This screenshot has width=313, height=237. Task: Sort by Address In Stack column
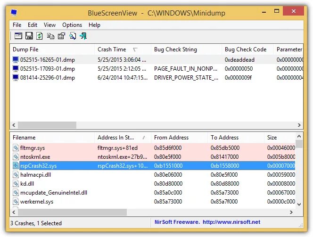click(123, 138)
